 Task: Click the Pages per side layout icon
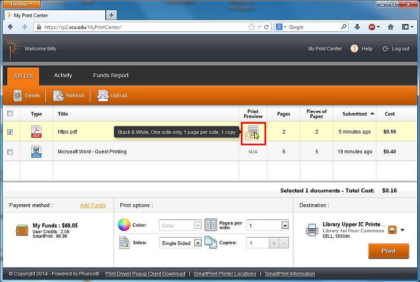(x=211, y=225)
